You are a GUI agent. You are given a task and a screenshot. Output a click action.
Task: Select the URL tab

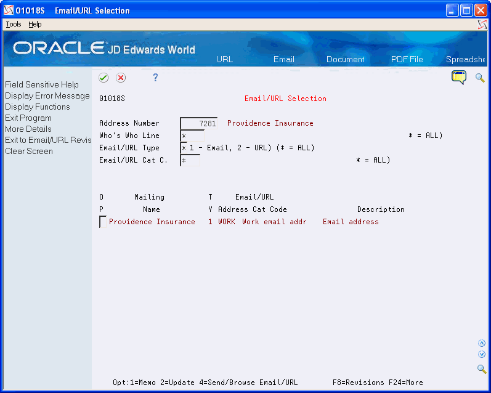point(224,59)
